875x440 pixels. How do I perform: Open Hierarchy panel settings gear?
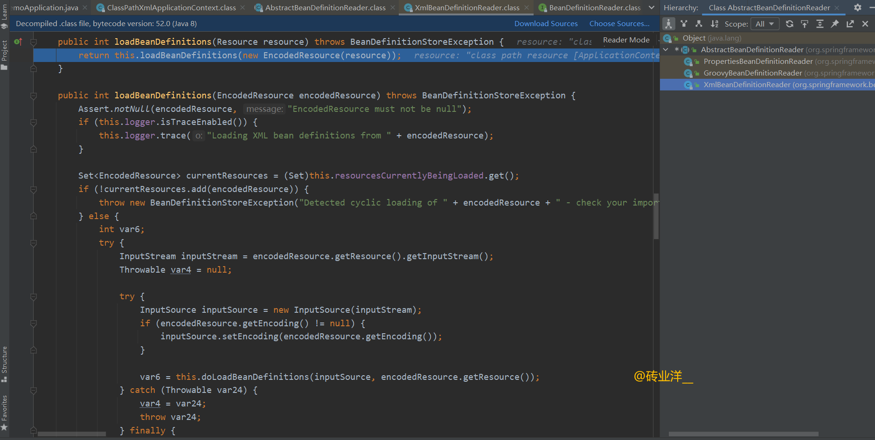tap(857, 7)
